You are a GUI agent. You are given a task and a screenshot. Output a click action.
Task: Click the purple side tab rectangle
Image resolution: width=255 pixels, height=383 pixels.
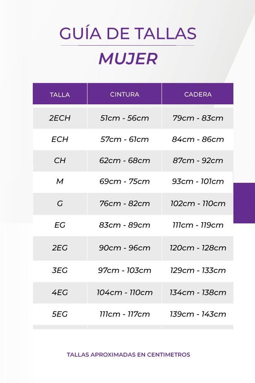tap(244, 203)
